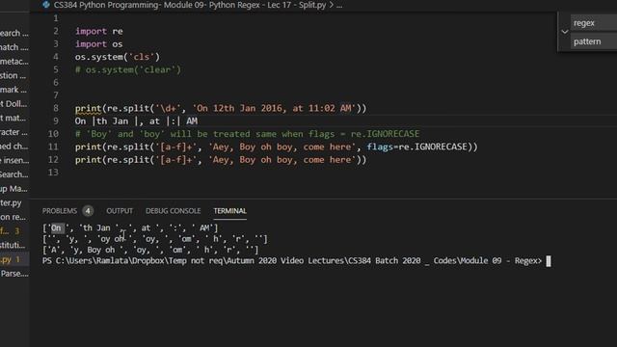The height and width of the screenshot is (347, 617).
Task: Click the problems count badge 4
Action: pyautogui.click(x=88, y=211)
